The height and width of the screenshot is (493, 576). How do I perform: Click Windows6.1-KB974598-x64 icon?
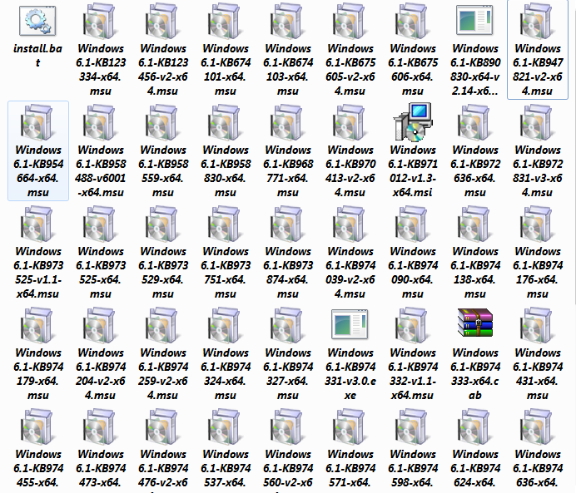tap(413, 427)
